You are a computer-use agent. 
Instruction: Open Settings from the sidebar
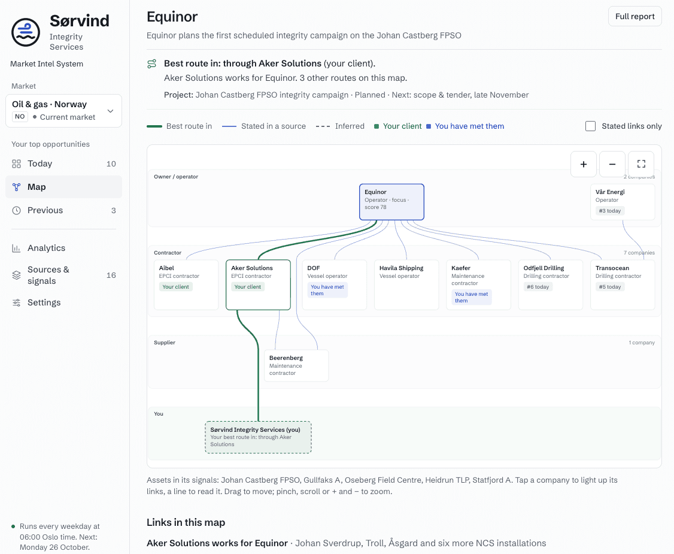(63, 303)
